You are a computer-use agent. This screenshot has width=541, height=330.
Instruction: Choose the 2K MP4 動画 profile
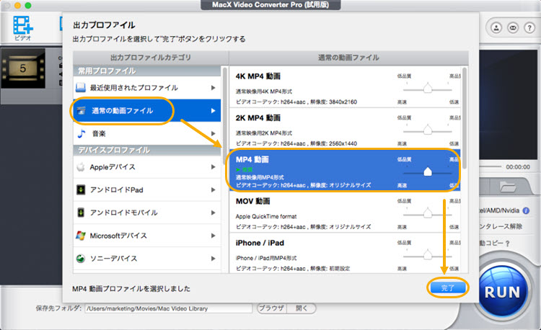(345, 129)
